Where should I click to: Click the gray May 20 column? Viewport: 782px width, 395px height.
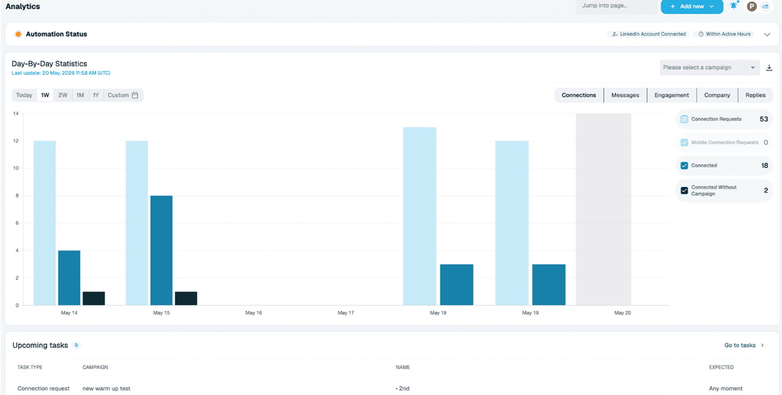603,209
